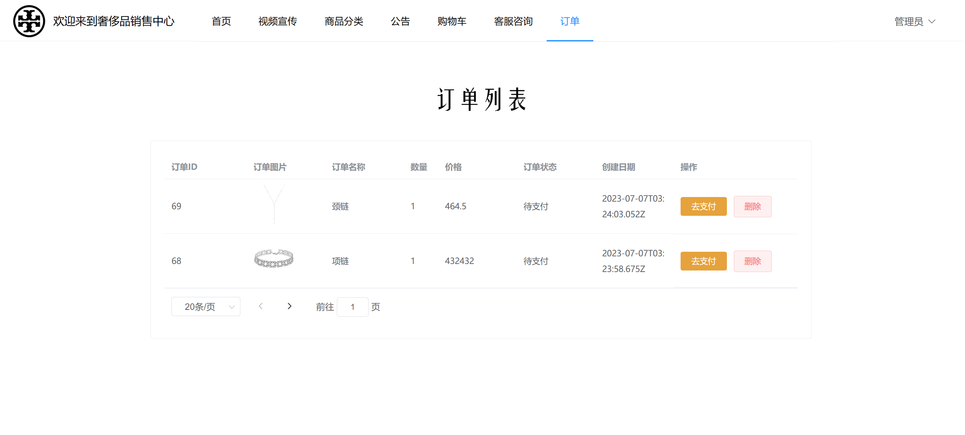Click date 2023-07-07T03:24:03.052Z
The image size is (965, 435).
click(x=633, y=207)
